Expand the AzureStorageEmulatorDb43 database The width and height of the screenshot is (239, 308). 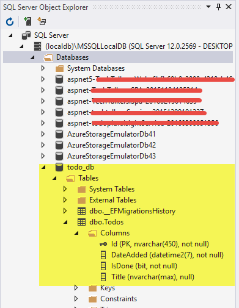(43, 156)
